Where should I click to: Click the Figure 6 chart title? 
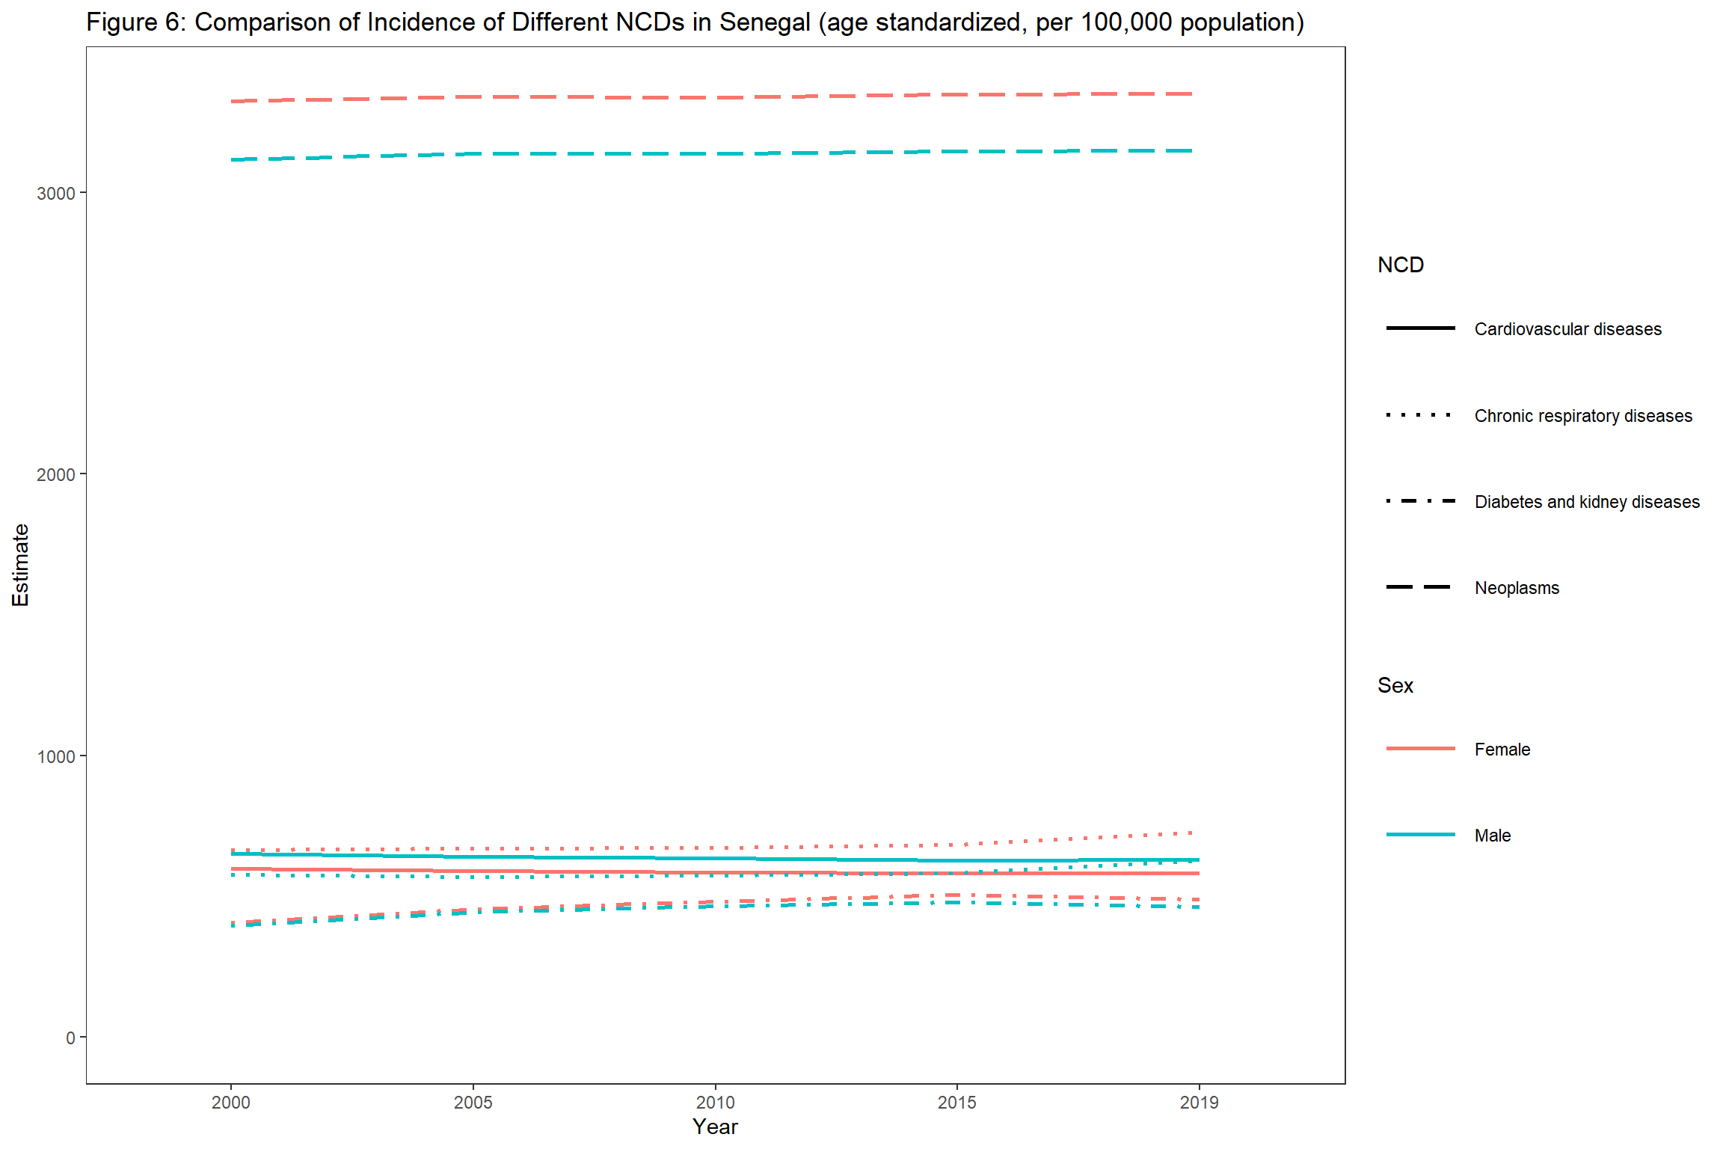tap(695, 22)
